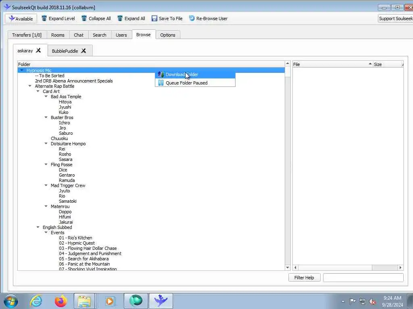
Task: Open the Options tab
Action: click(x=167, y=35)
